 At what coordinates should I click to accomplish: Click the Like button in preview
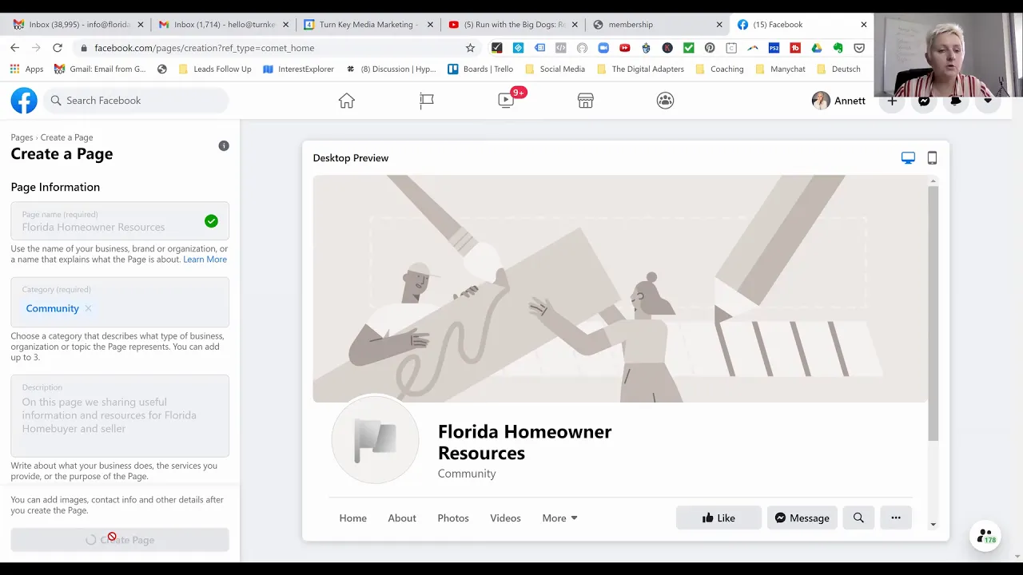(718, 517)
